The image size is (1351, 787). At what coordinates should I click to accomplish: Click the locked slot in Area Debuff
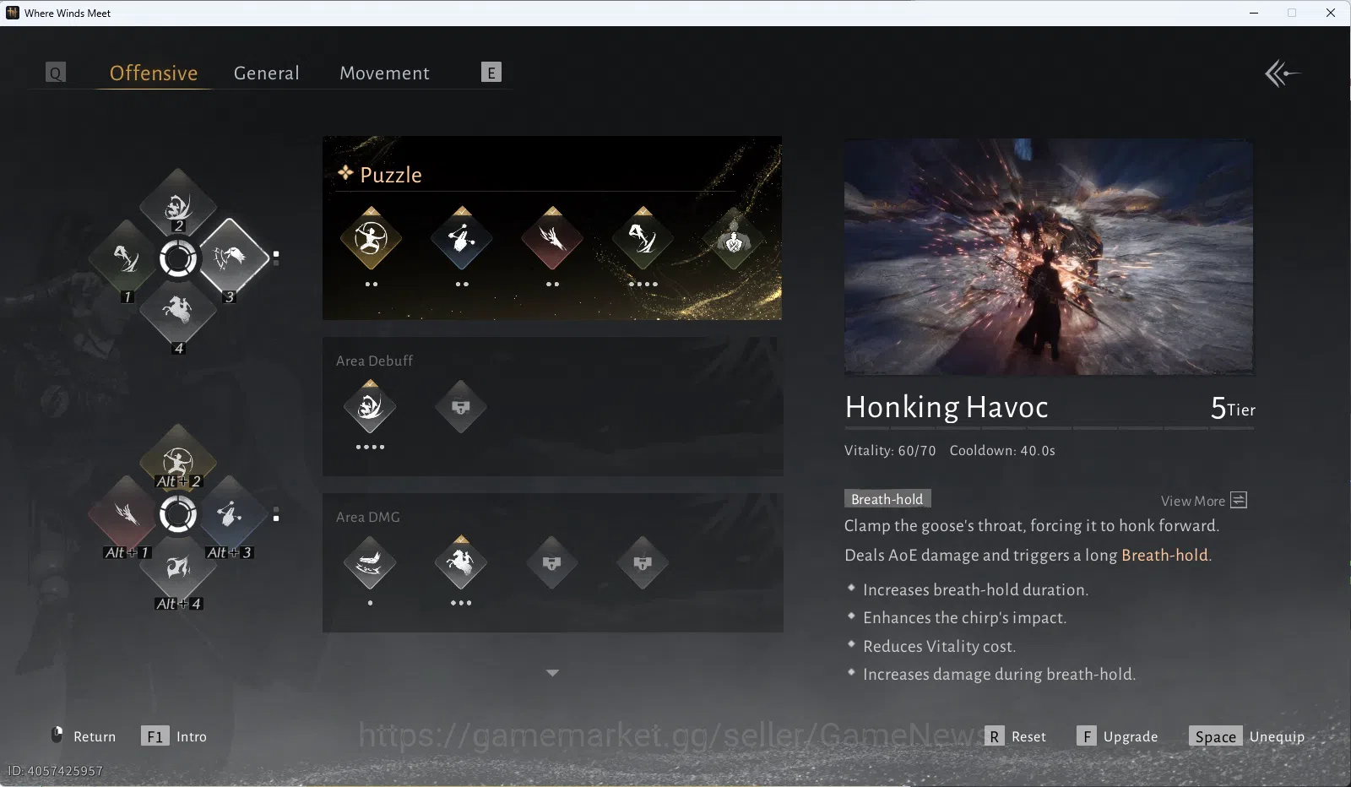click(461, 407)
